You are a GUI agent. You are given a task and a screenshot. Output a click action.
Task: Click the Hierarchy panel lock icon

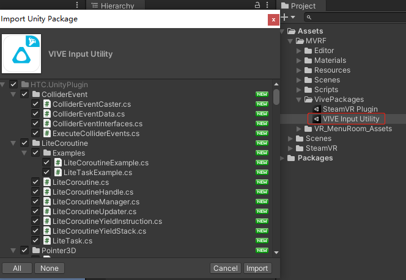point(257,5)
